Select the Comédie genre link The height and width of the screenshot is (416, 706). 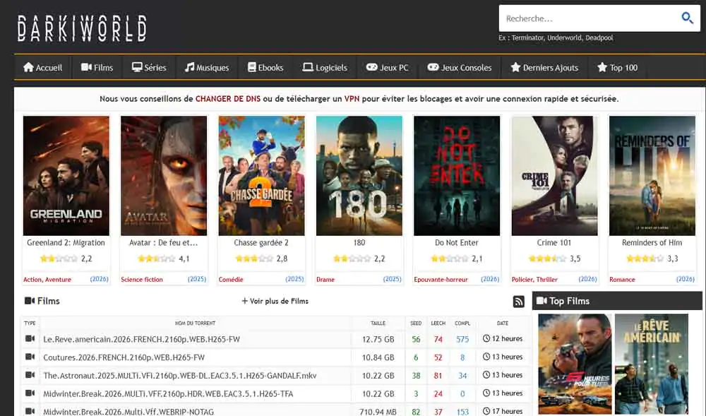pos(231,280)
